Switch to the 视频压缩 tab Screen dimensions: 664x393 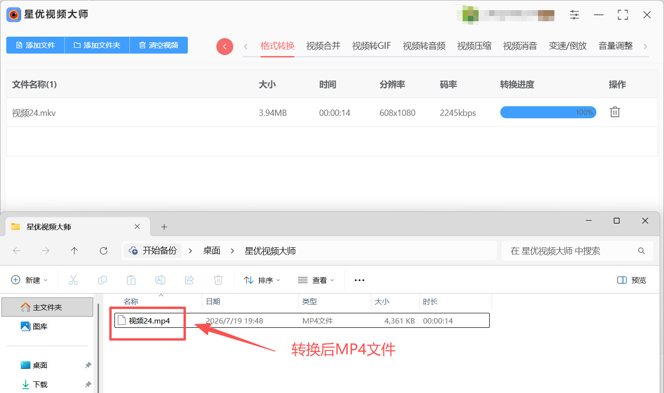click(x=474, y=46)
